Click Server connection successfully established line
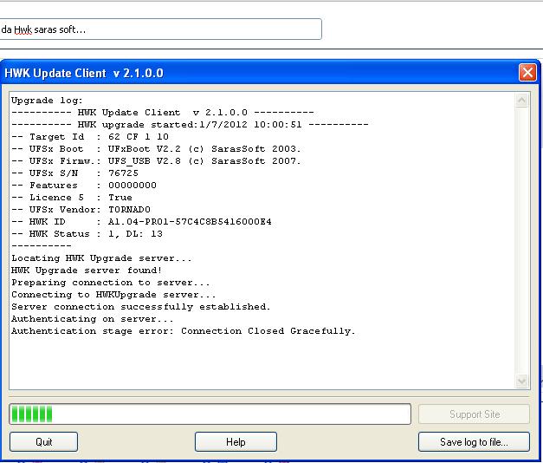543x463 pixels. [x=140, y=307]
